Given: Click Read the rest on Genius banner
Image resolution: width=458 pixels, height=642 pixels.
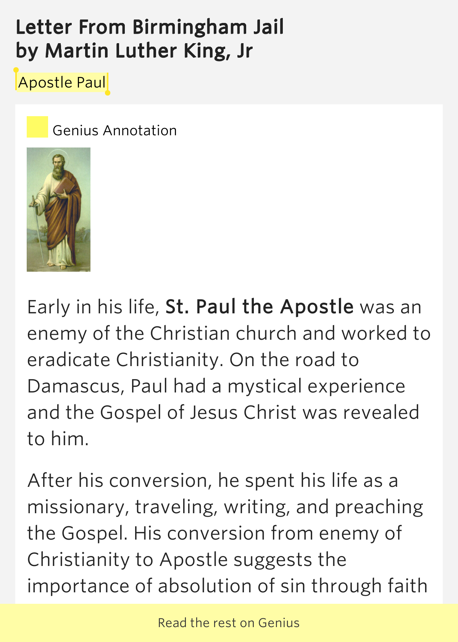Looking at the screenshot, I should click(229, 623).
